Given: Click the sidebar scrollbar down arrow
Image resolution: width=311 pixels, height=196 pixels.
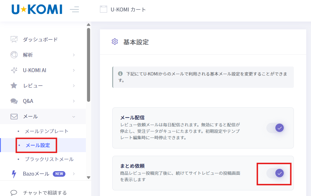Looking at the screenshot, I should tap(88, 178).
